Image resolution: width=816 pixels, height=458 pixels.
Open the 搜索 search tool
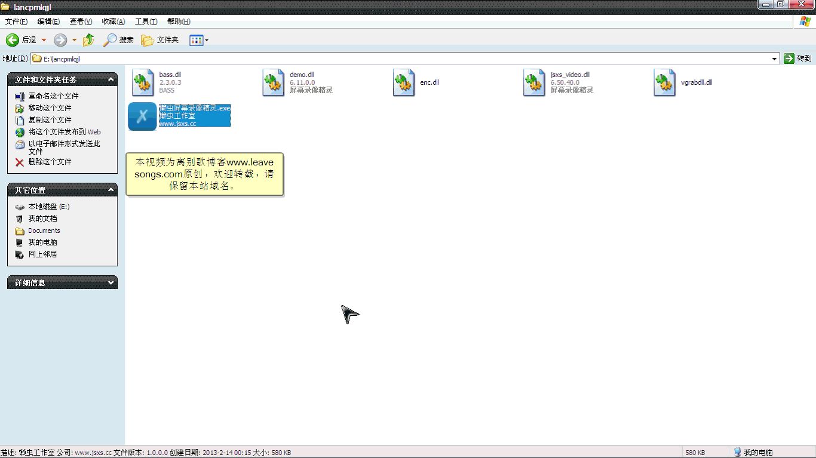coord(118,40)
